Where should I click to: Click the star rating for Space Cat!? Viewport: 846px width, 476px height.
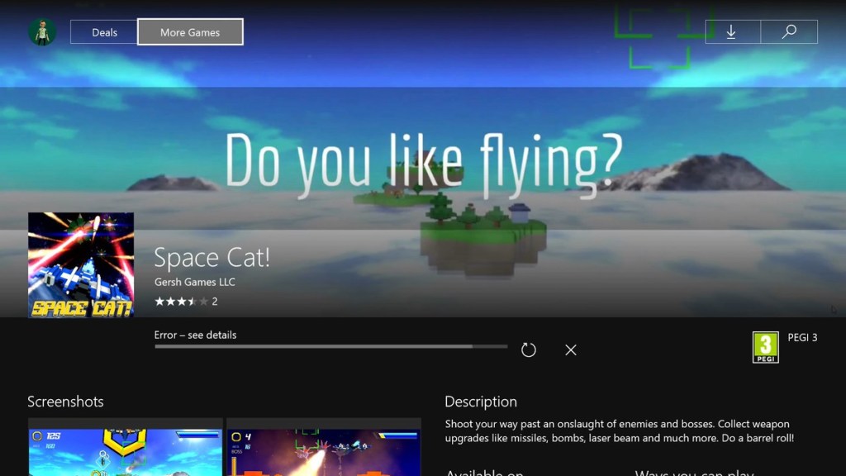[186, 301]
